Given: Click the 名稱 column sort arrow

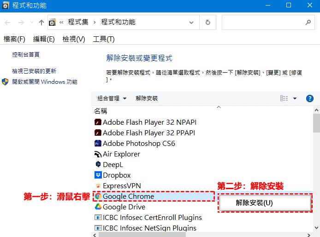Looking at the screenshot, I should click(x=219, y=107).
